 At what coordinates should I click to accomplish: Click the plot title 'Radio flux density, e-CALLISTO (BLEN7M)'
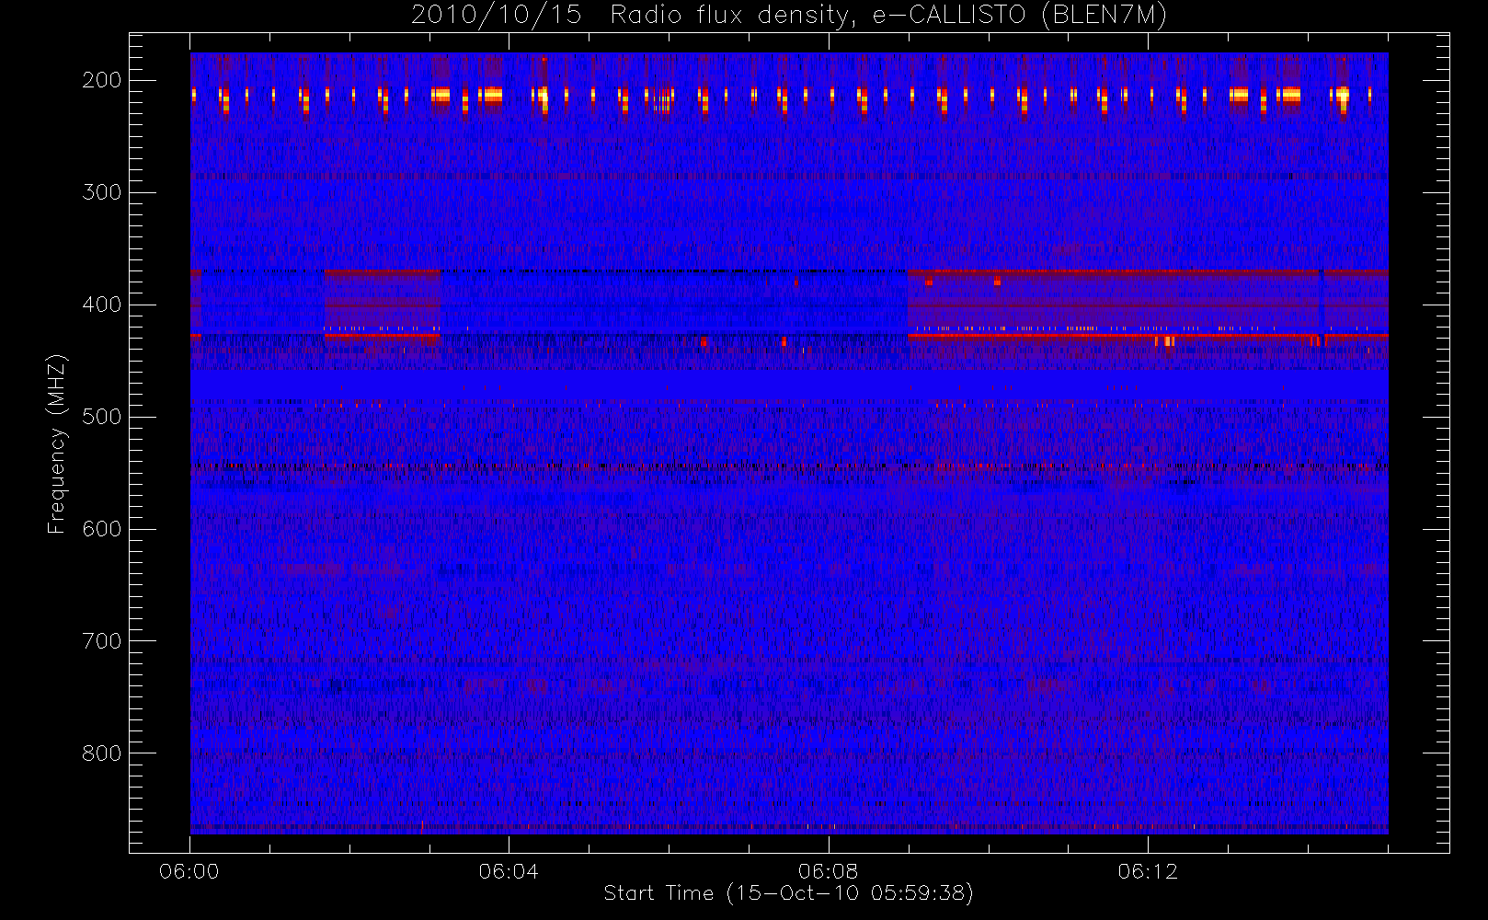pos(888,16)
